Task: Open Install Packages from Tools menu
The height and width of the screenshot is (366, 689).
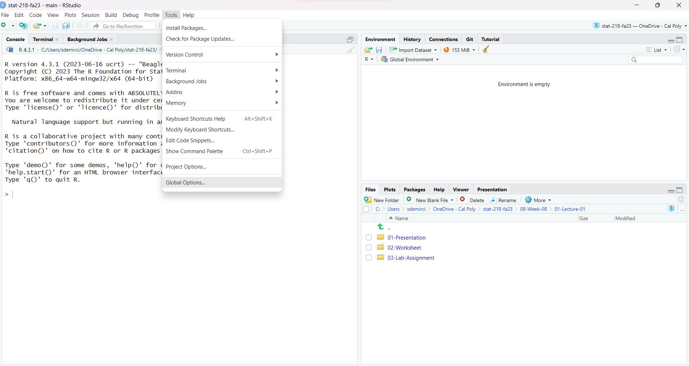Action: tap(186, 28)
